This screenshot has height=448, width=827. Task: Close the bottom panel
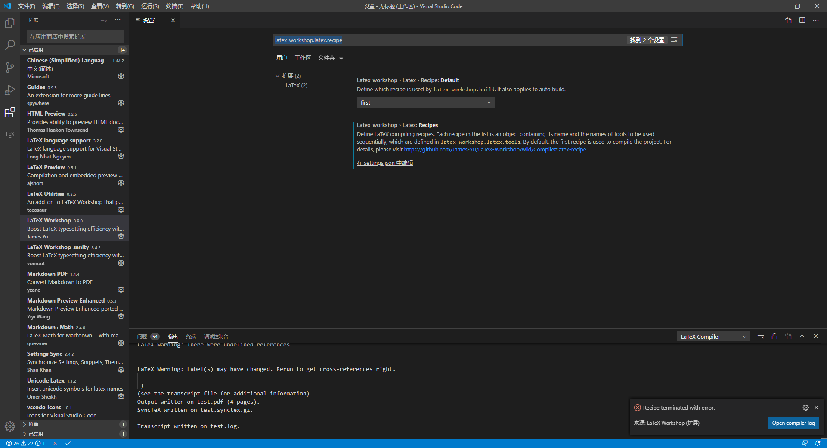[816, 337]
